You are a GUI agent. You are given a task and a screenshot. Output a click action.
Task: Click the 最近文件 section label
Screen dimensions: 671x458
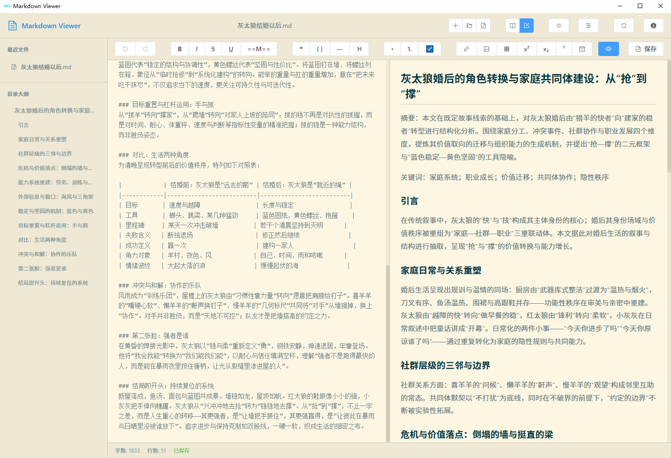coord(18,49)
